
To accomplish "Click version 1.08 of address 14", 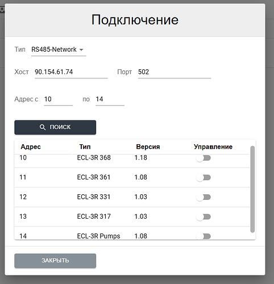I will tap(141, 236).
